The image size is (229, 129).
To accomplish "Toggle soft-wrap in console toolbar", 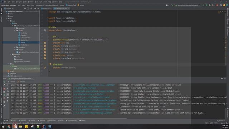I will (x=8, y=92).
